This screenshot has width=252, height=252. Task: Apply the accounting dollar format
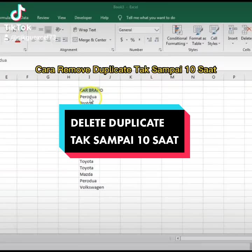[x=122, y=40]
